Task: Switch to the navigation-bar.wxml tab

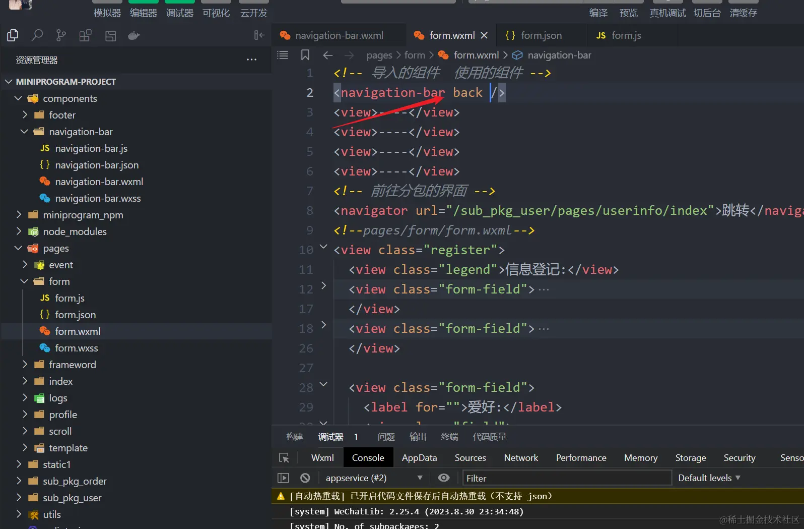Action: point(339,35)
